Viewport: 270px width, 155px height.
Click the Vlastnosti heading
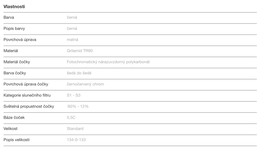point(14,7)
